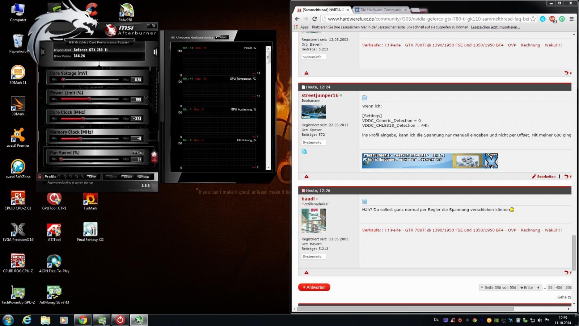Open the Adblock Plus extension icon
Image resolution: width=579 pixels, height=326 pixels.
pos(552,19)
